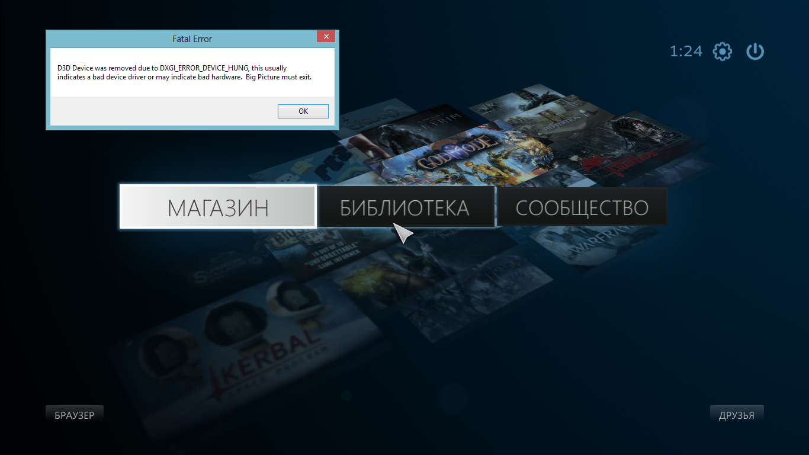Close the Fatal Error dialog
The height and width of the screenshot is (455, 809).
(326, 37)
